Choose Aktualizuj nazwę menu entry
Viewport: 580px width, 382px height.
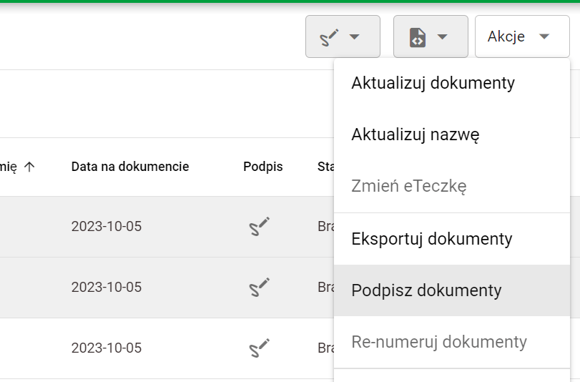point(415,134)
